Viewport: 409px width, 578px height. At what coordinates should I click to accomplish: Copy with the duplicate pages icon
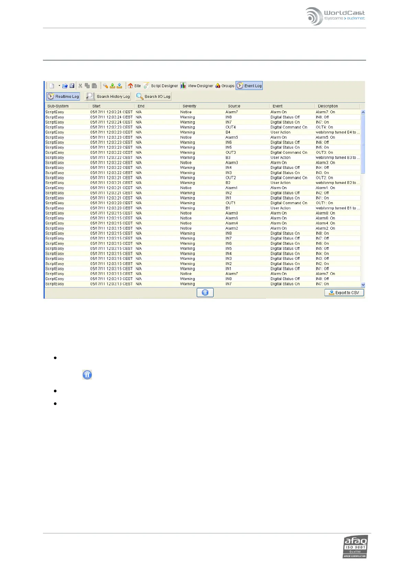[x=87, y=86]
